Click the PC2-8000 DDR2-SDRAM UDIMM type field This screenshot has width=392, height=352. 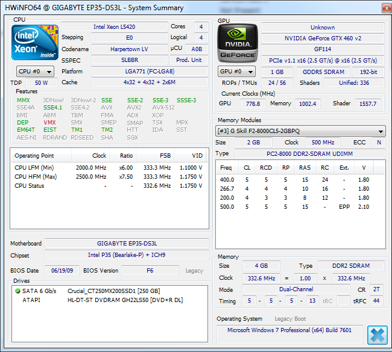click(x=309, y=153)
